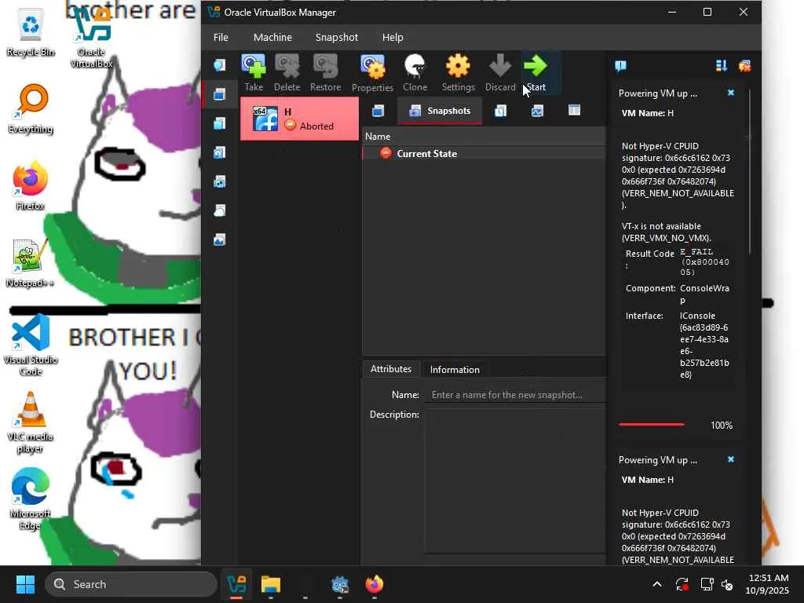804x603 pixels.
Task: Click the Microsoft Edge desktop shortcut
Action: pos(31,499)
